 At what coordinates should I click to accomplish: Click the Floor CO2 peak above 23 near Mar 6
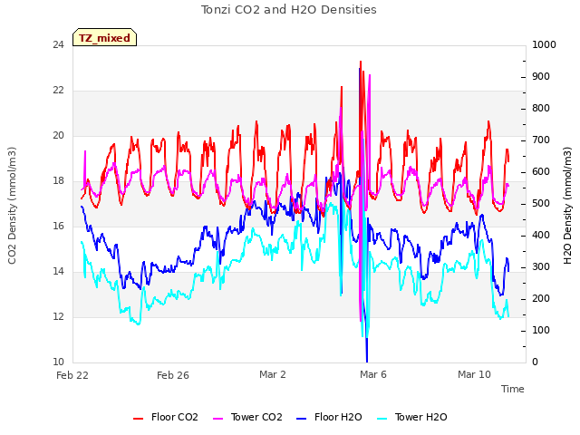(361, 63)
